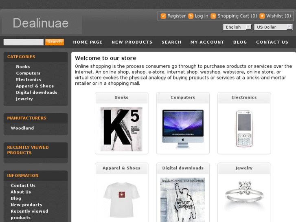Click the MANUFACTURERS sidebar heading

[26, 118]
